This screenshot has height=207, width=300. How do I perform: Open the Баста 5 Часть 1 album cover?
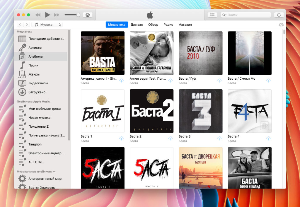pos(103,168)
